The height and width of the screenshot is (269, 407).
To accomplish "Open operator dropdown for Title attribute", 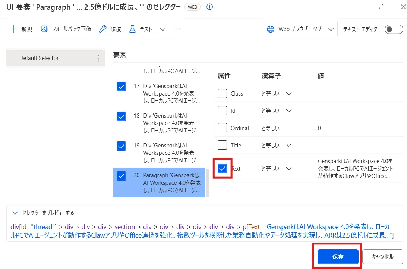I will [x=288, y=145].
